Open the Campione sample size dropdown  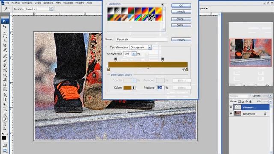point(51,9)
